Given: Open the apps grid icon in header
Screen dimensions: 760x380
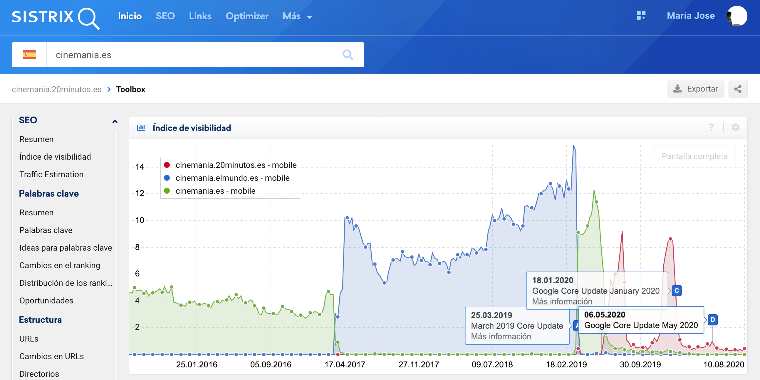Looking at the screenshot, I should [641, 16].
